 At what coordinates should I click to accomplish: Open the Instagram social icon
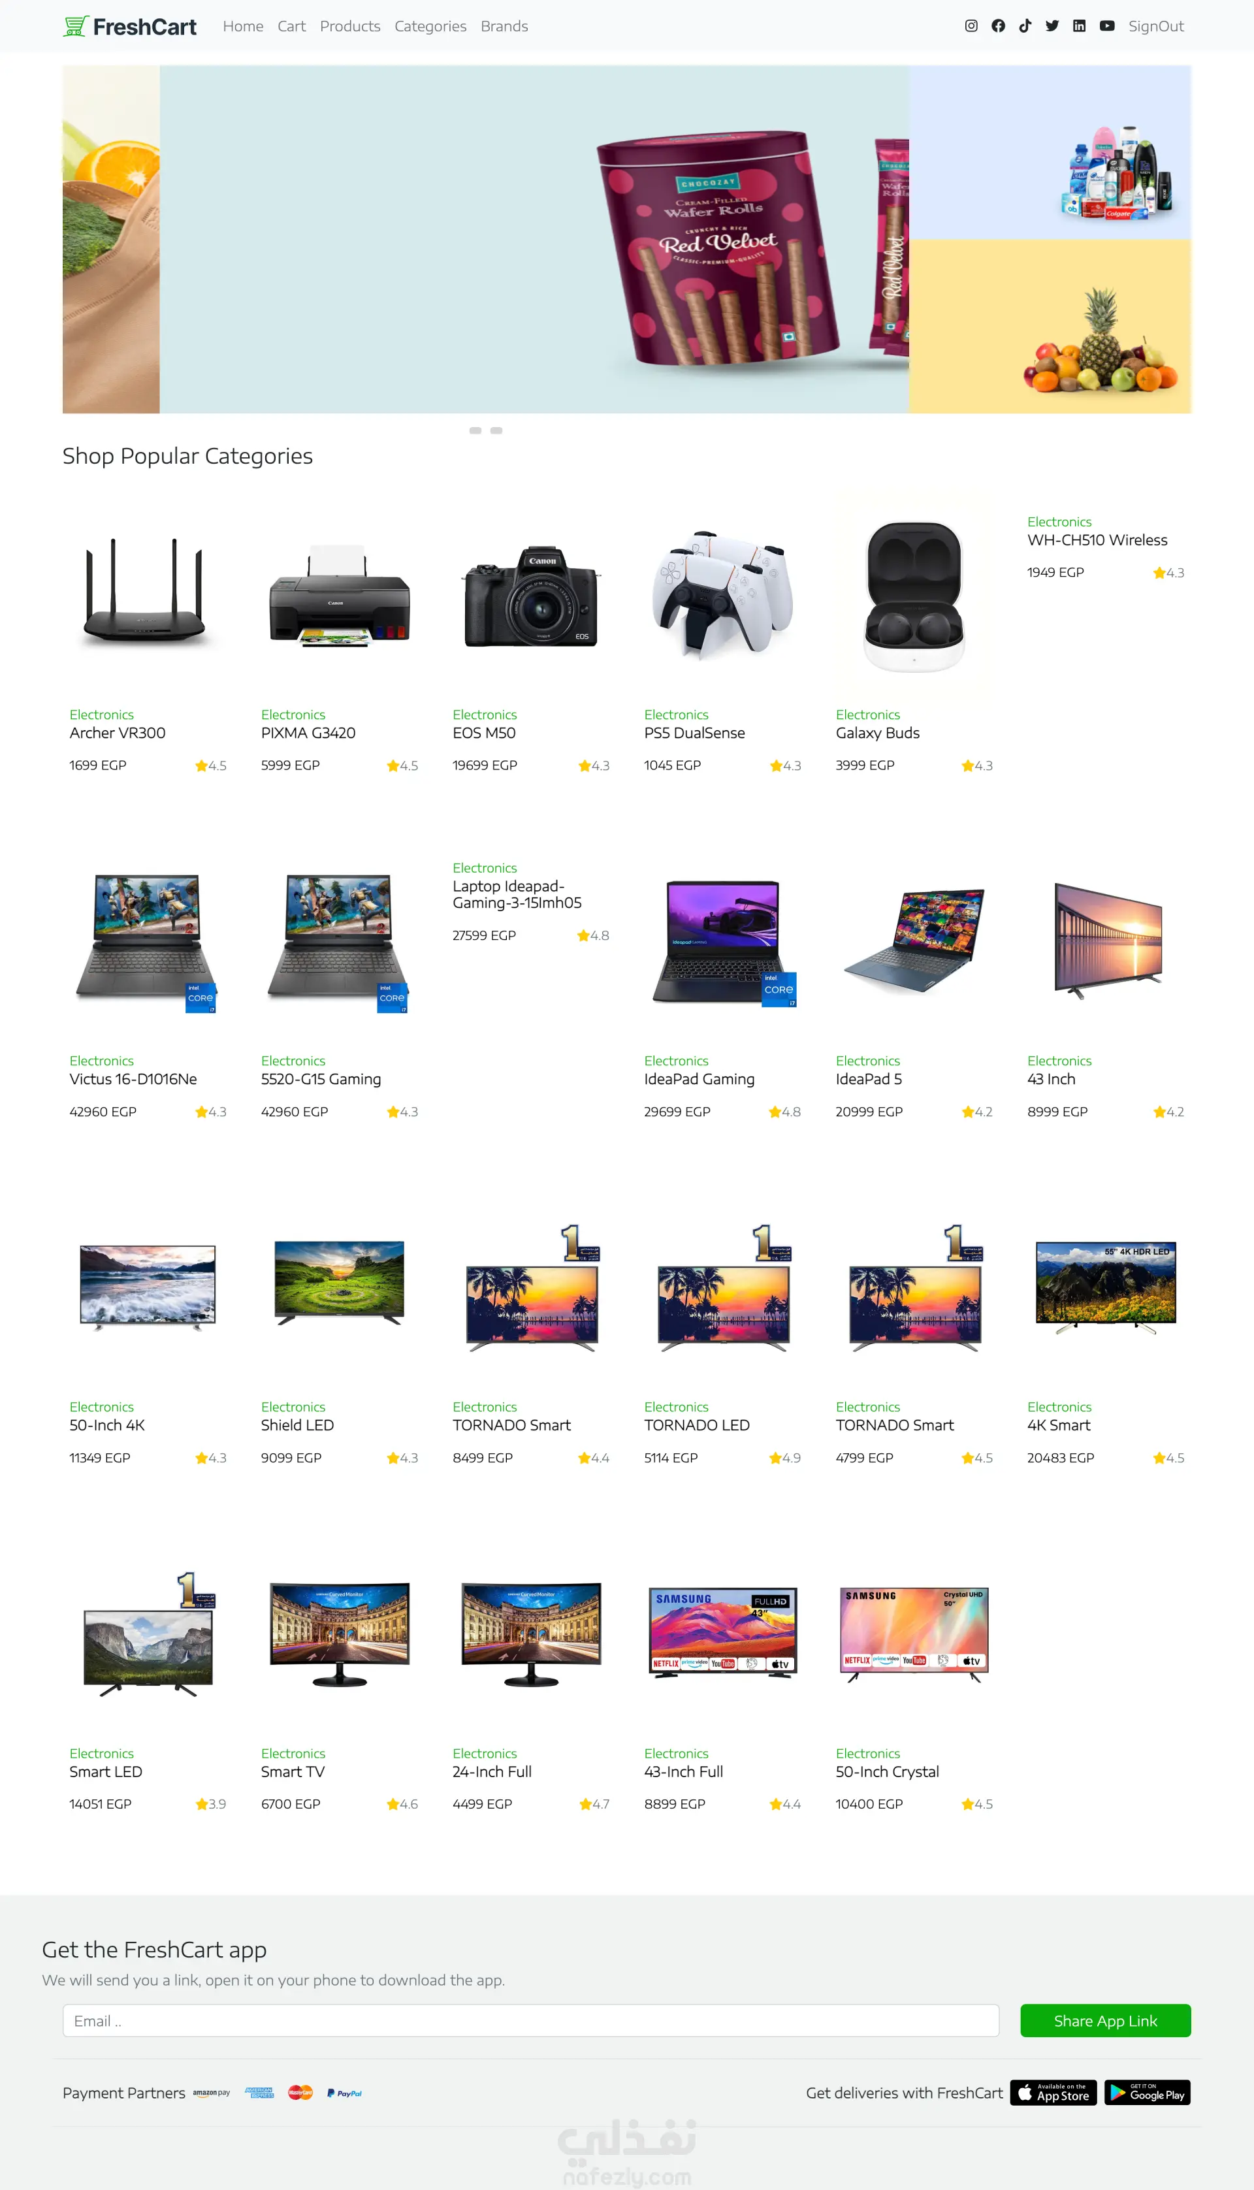click(971, 26)
